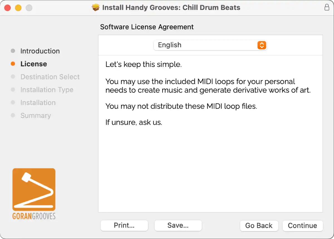Click the Go Back button
334x239 pixels.
(259, 226)
